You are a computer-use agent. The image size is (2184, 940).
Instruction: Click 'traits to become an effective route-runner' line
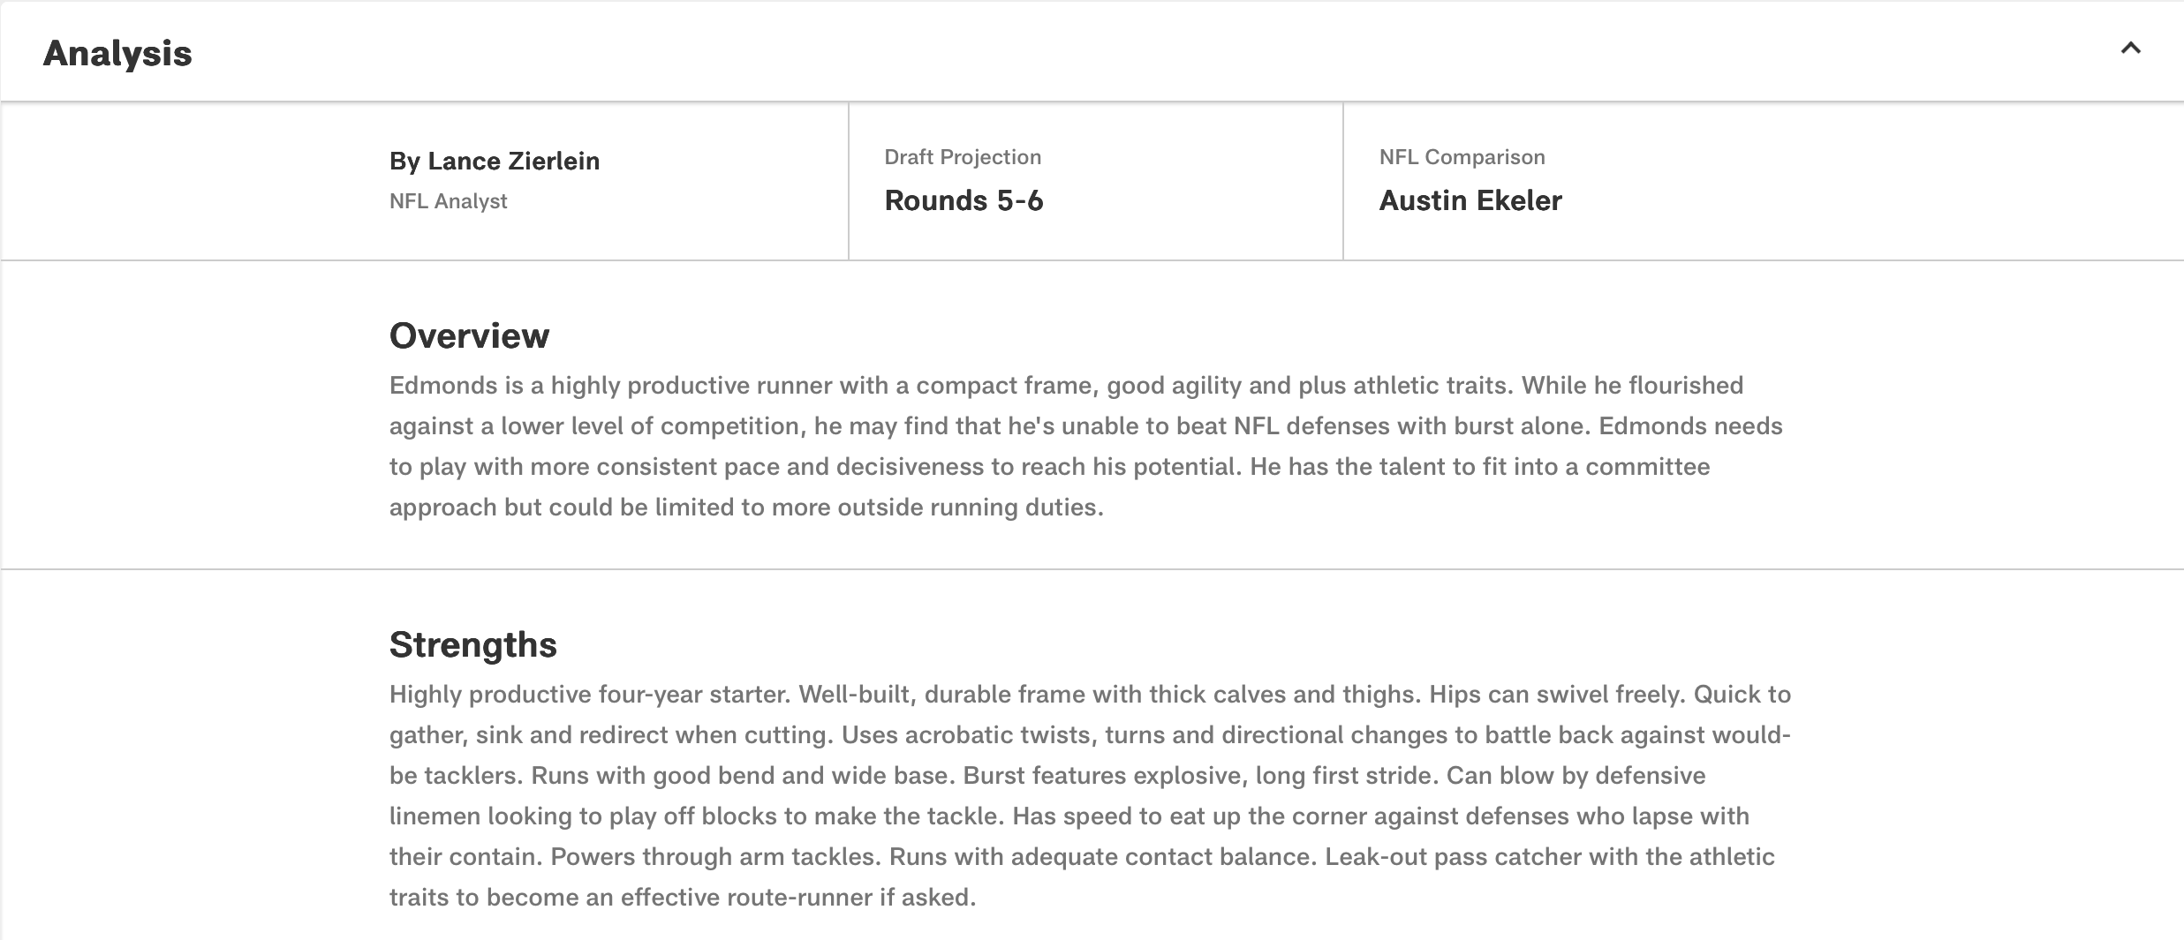click(682, 898)
